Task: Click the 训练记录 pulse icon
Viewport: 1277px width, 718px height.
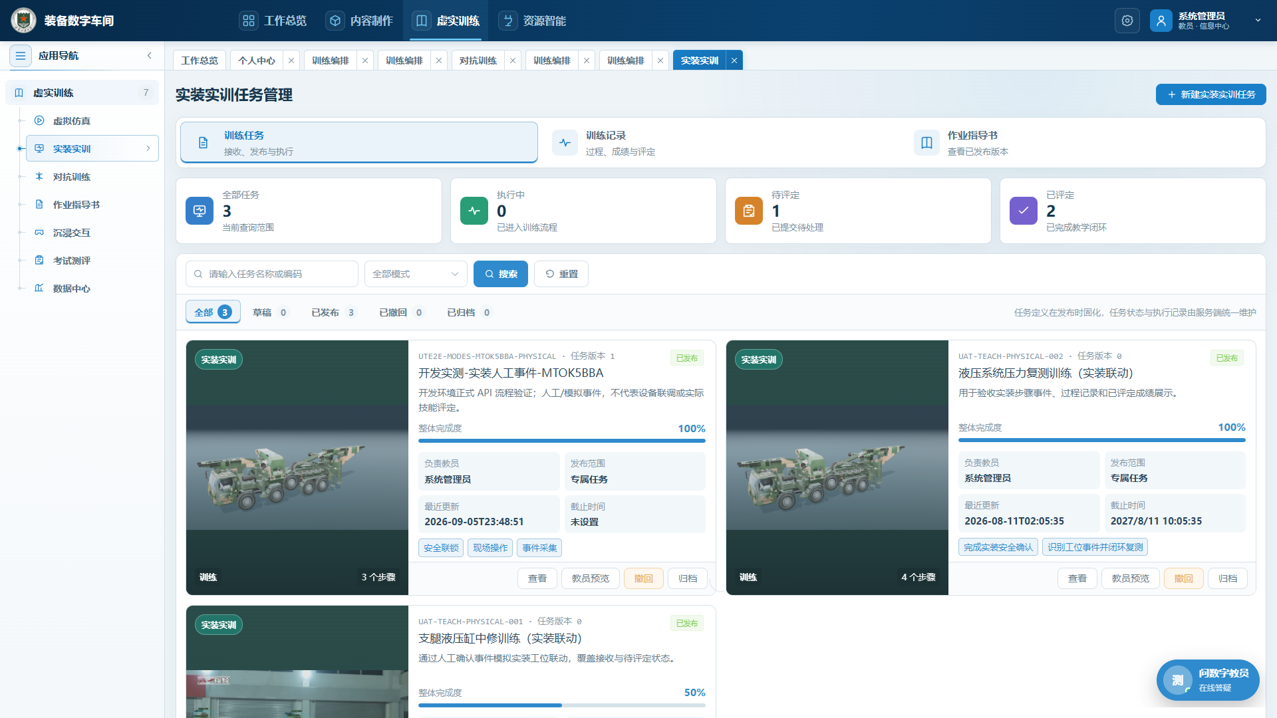Action: (x=565, y=142)
